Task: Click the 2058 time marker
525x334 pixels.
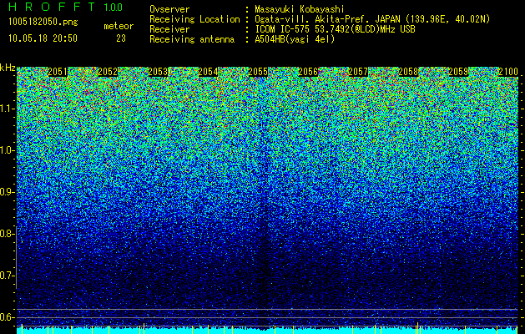Action: coord(408,72)
